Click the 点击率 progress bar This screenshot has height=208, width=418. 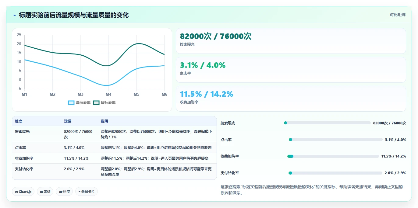(x=336, y=140)
